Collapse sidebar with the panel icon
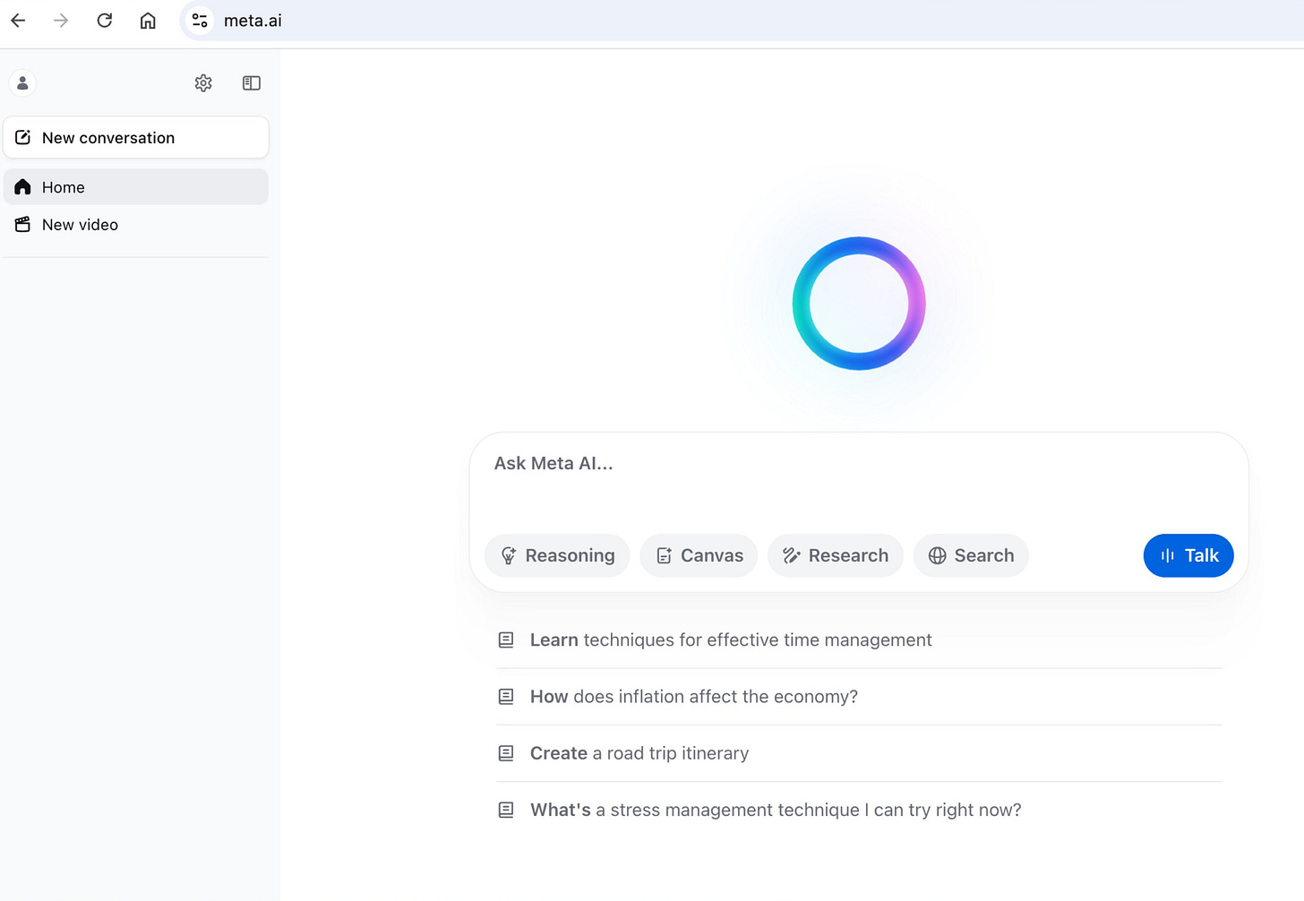This screenshot has height=901, width=1304. click(x=252, y=83)
